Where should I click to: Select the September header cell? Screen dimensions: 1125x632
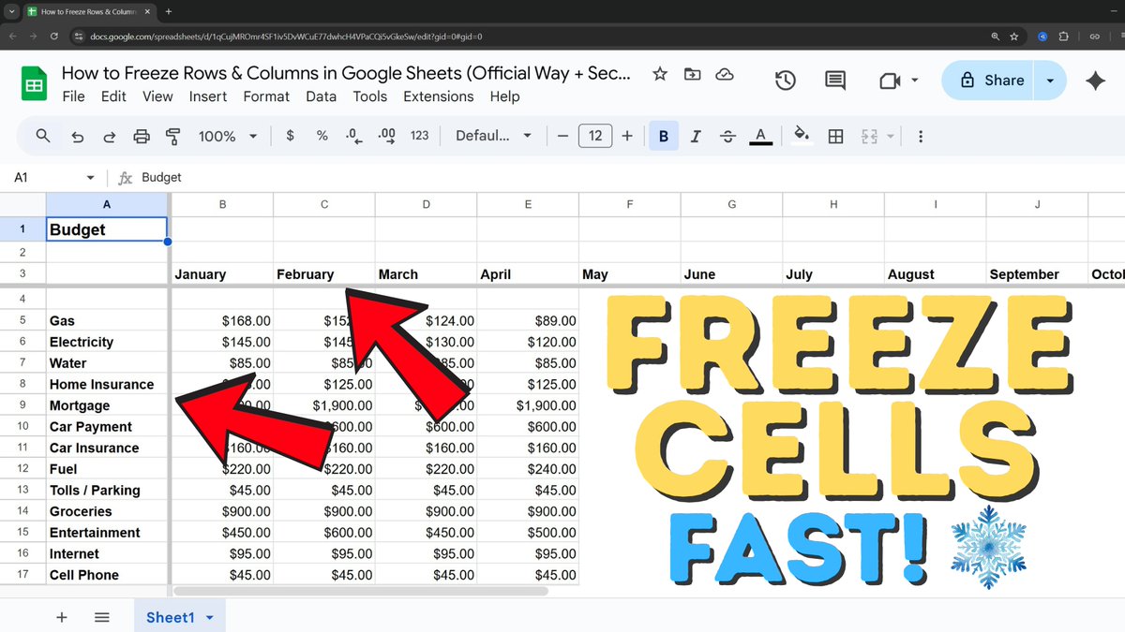tap(1037, 274)
